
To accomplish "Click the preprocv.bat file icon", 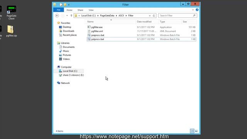I will (x=89, y=35).
